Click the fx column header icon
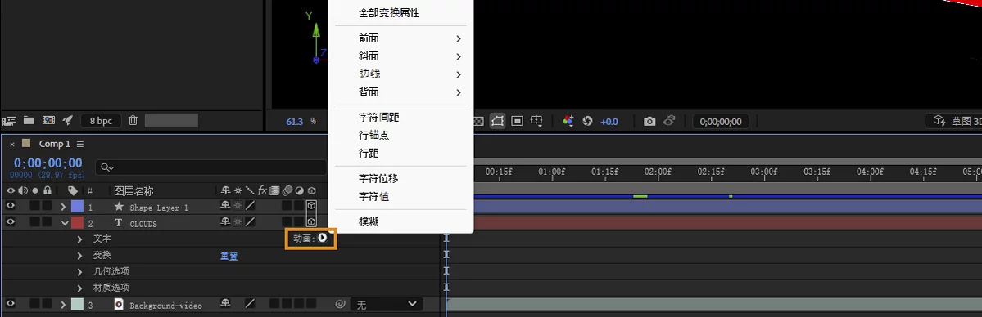The image size is (982, 317). point(263,190)
